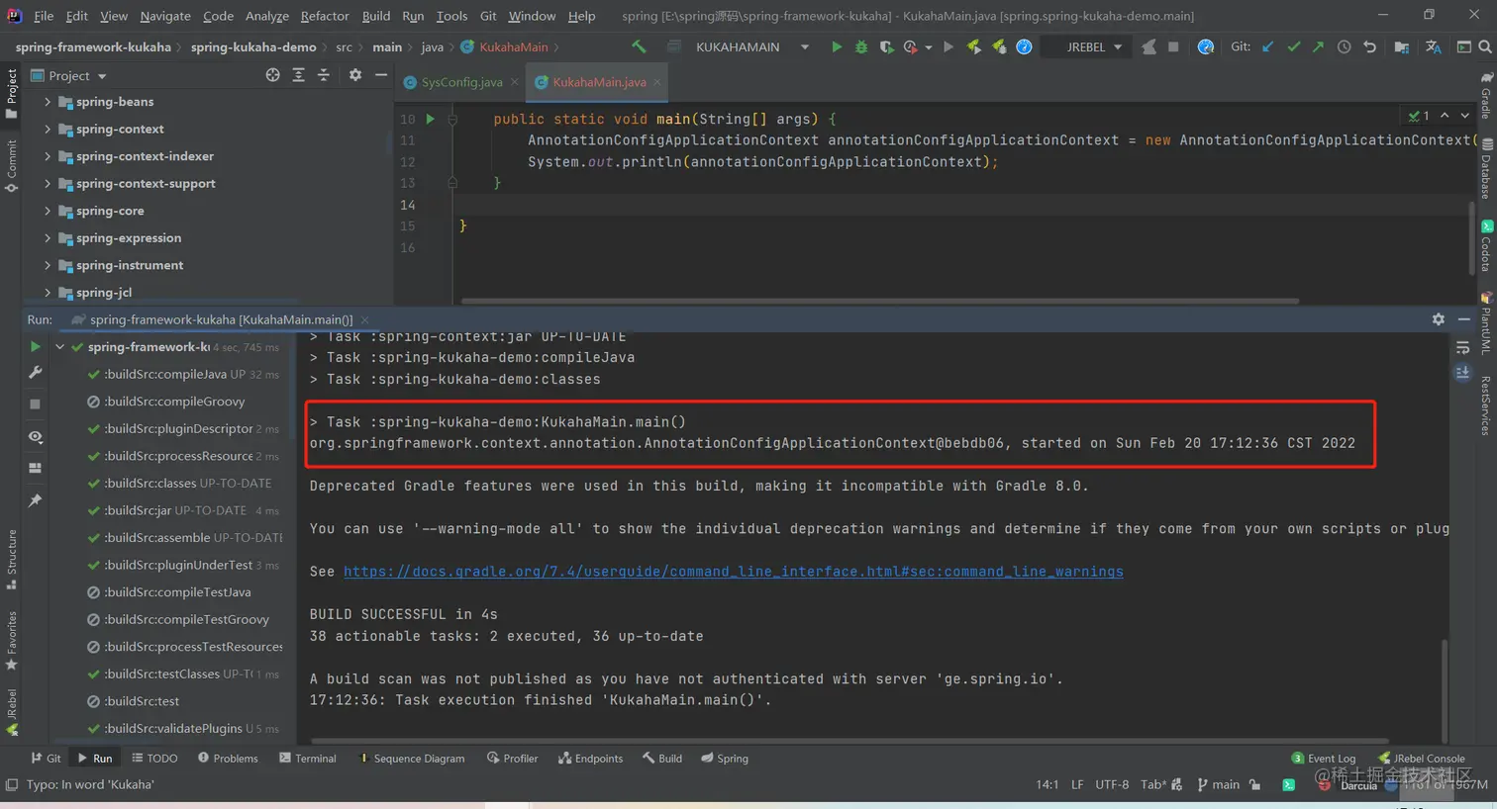This screenshot has height=809, width=1497.
Task: Expand the spring-jcl module
Action: pyautogui.click(x=48, y=293)
